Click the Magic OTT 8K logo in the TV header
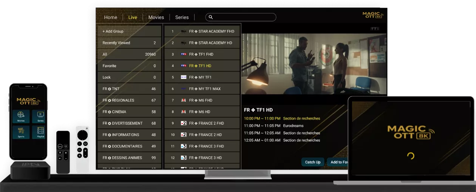 pyautogui.click(x=372, y=15)
